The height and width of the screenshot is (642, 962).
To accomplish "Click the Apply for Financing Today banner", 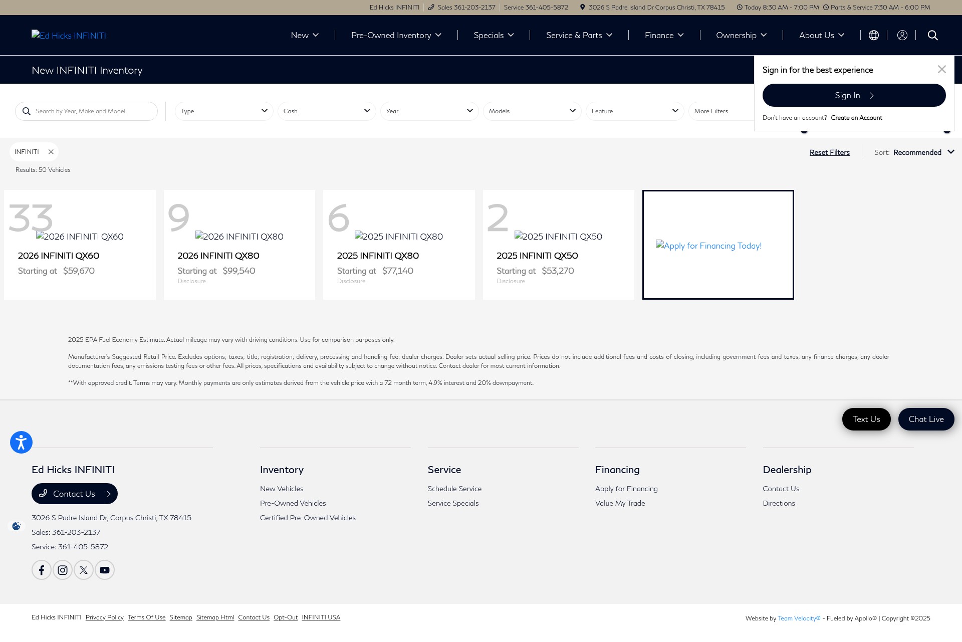I will [x=718, y=245].
